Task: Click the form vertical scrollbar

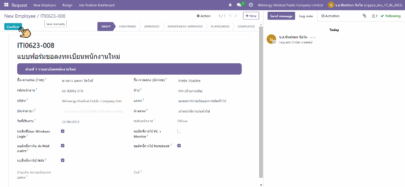Action: (x=261, y=102)
